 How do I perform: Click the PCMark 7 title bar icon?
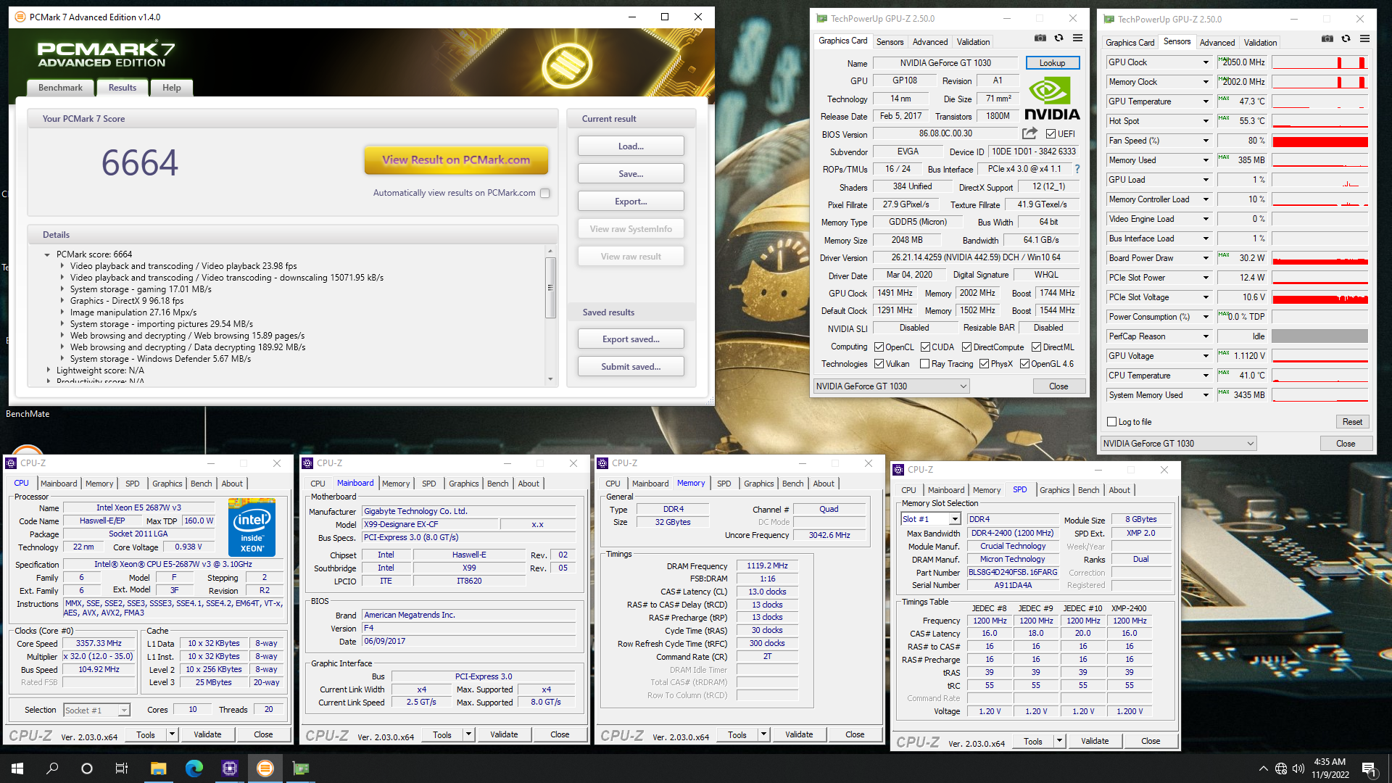tap(20, 17)
